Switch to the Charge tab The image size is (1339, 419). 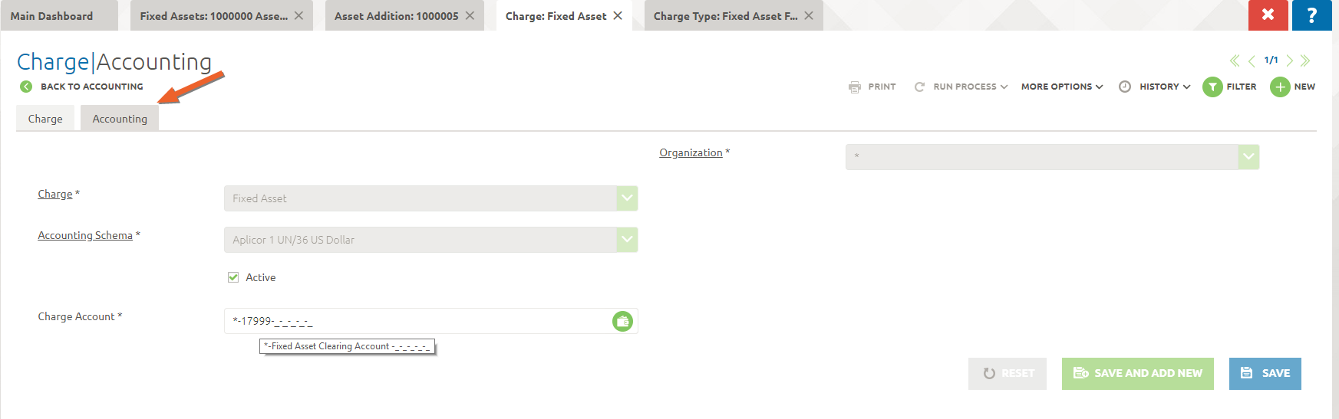pyautogui.click(x=45, y=119)
